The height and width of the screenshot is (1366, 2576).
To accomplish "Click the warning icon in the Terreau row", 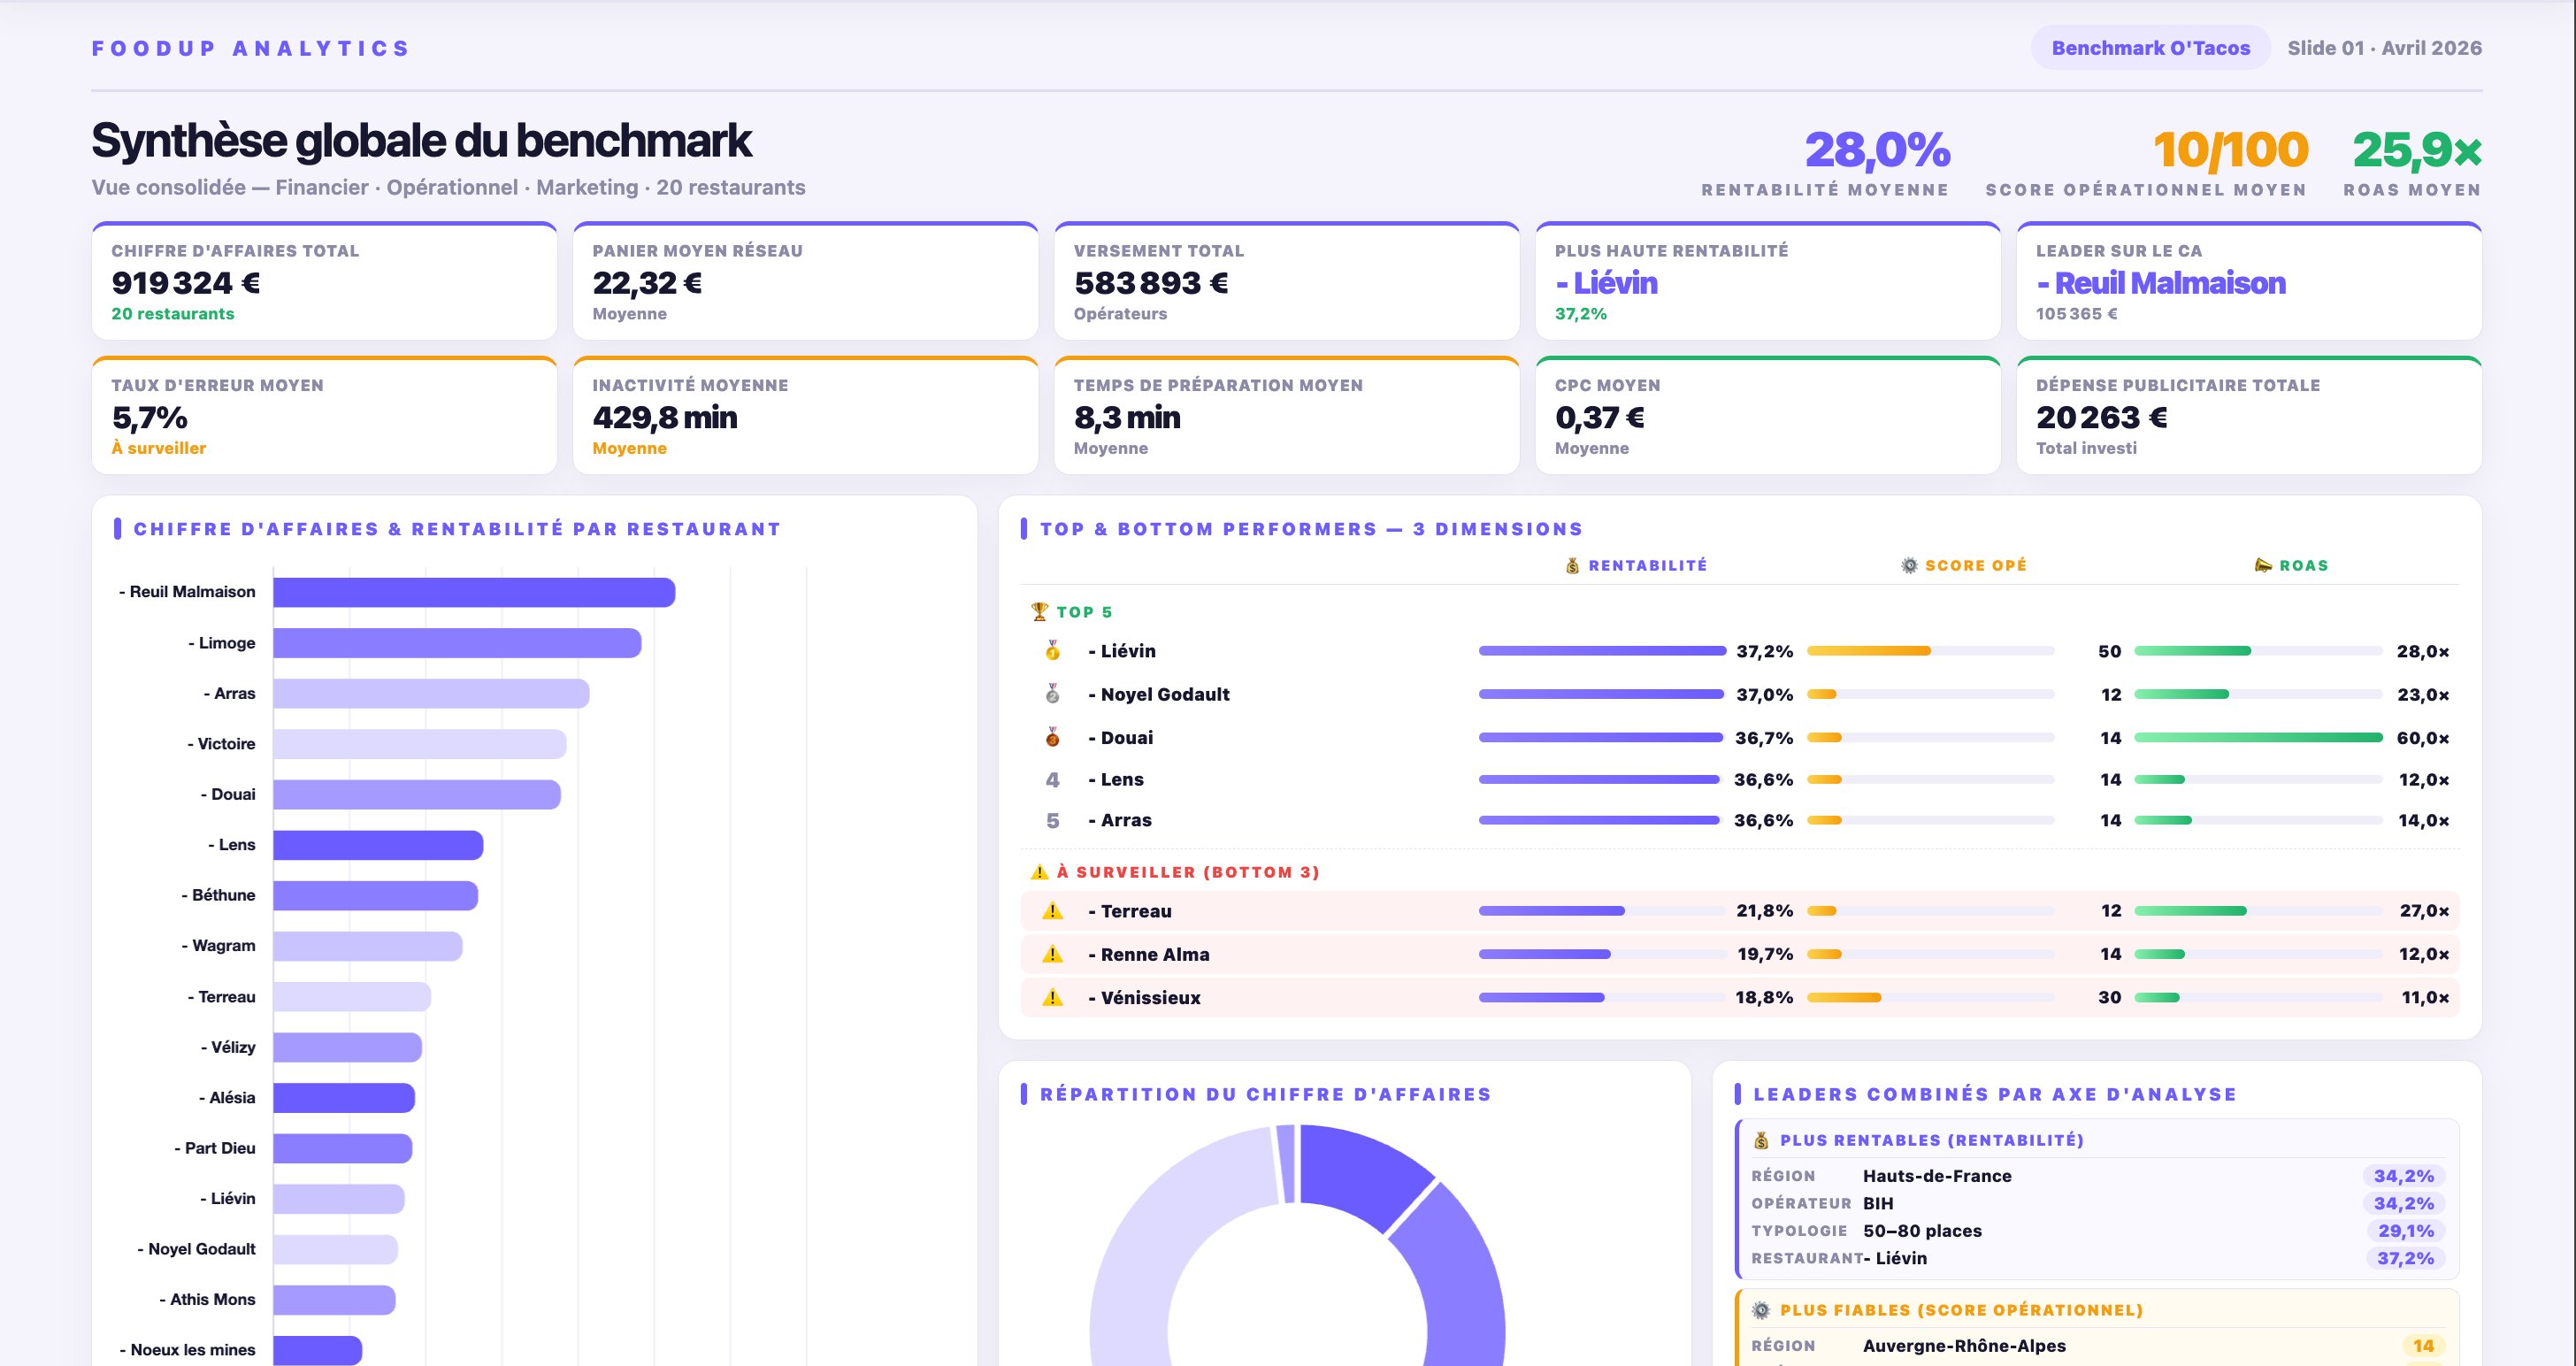I will pos(1052,911).
